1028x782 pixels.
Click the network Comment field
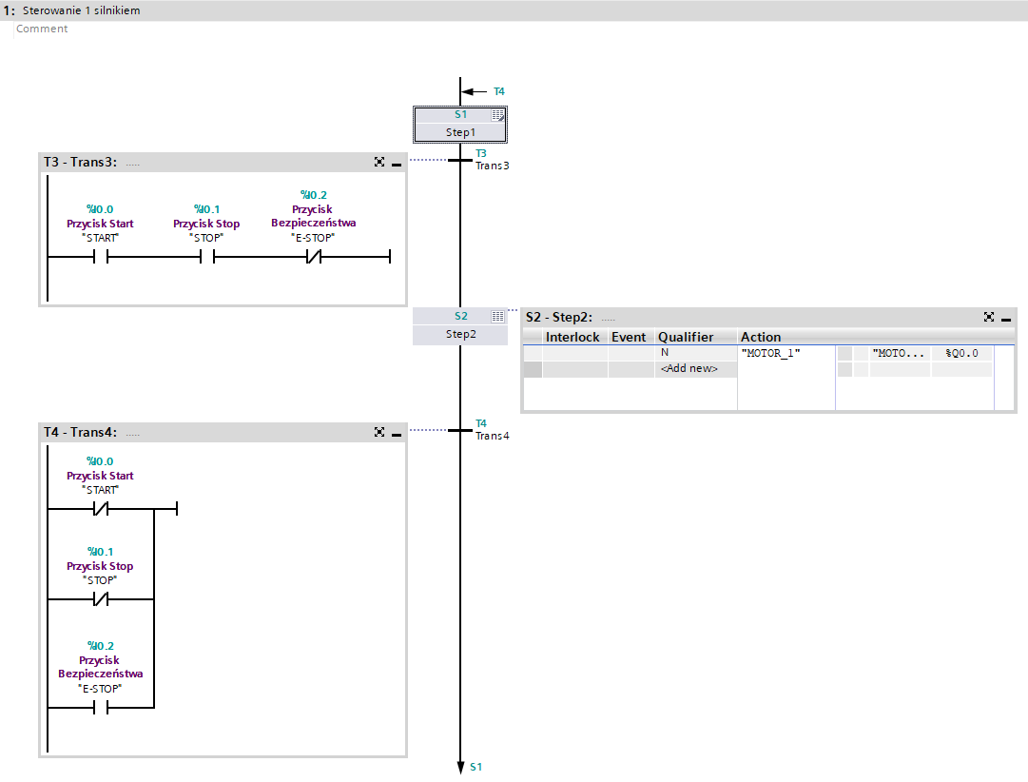pos(42,29)
